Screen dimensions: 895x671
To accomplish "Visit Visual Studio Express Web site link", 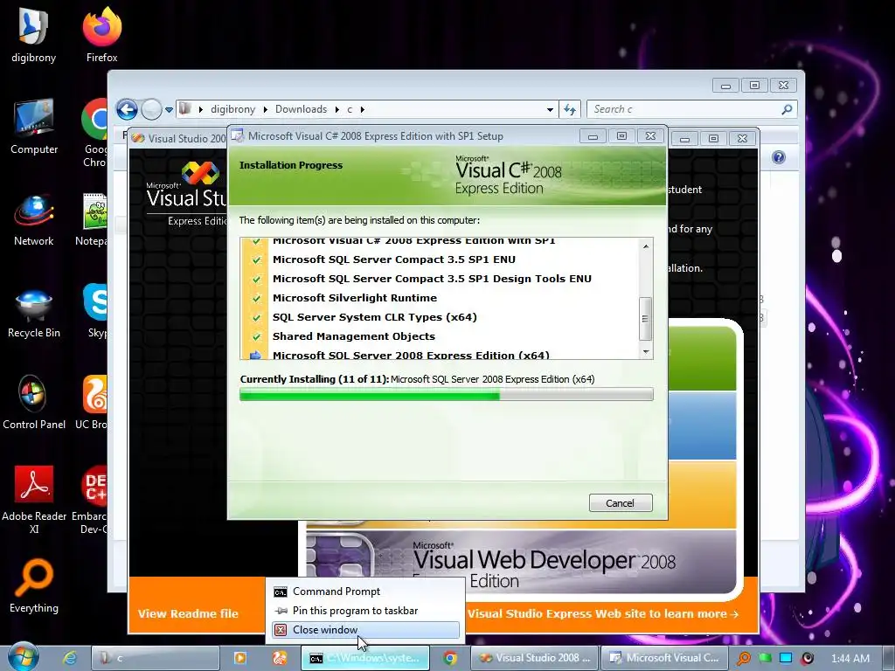I will point(603,614).
